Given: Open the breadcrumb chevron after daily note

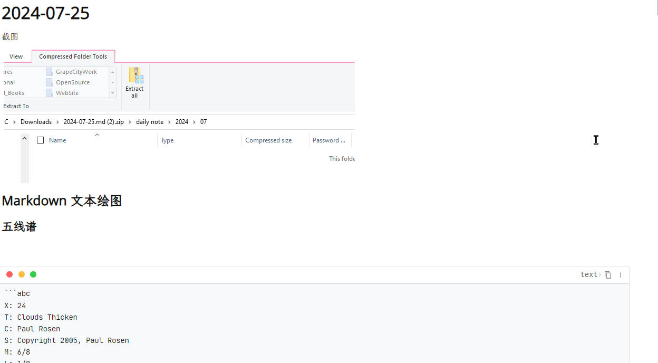Looking at the screenshot, I should pos(169,122).
